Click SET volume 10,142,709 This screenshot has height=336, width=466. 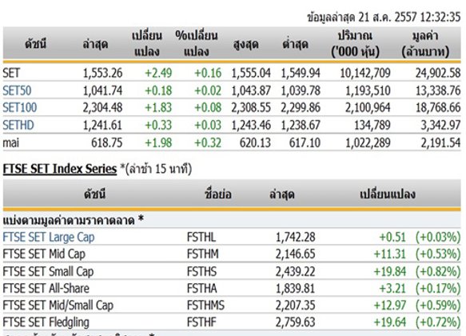(365, 73)
